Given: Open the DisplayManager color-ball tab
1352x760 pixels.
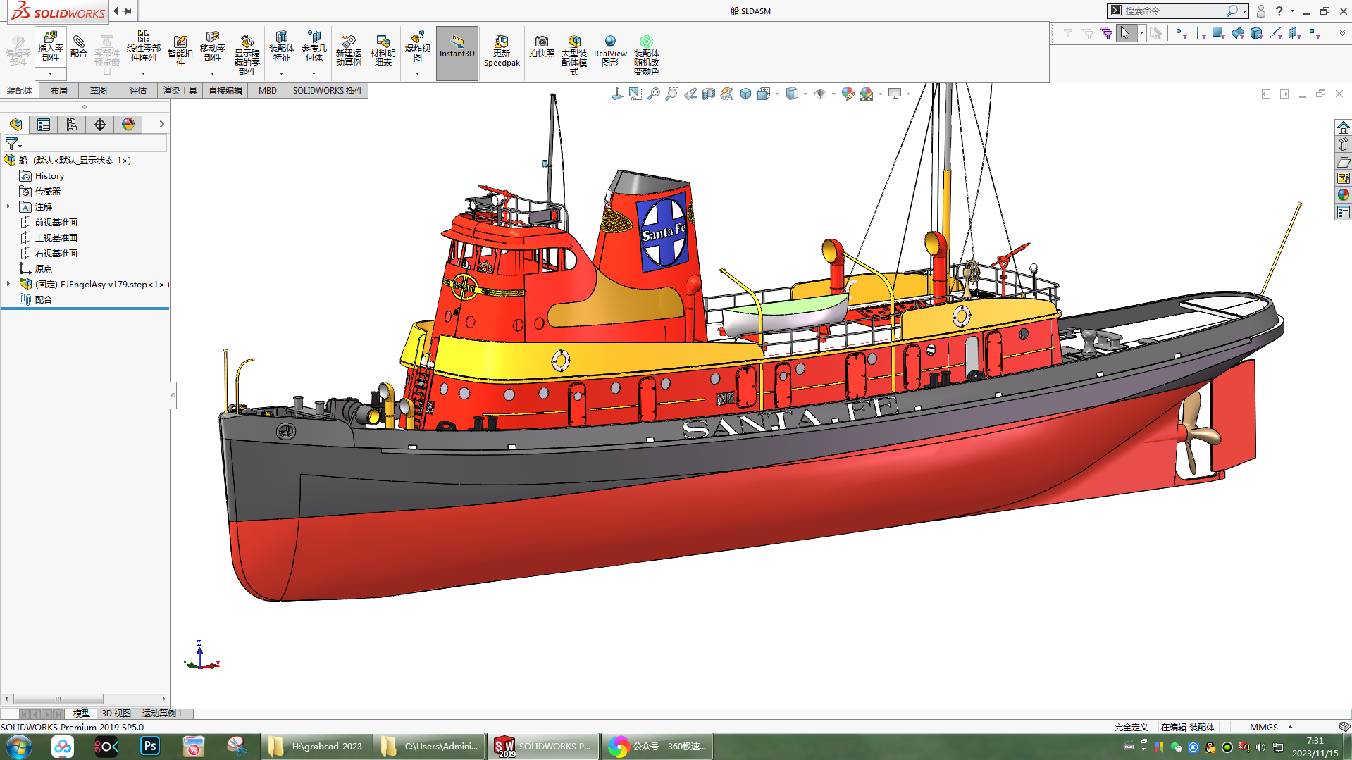Looking at the screenshot, I should point(128,125).
